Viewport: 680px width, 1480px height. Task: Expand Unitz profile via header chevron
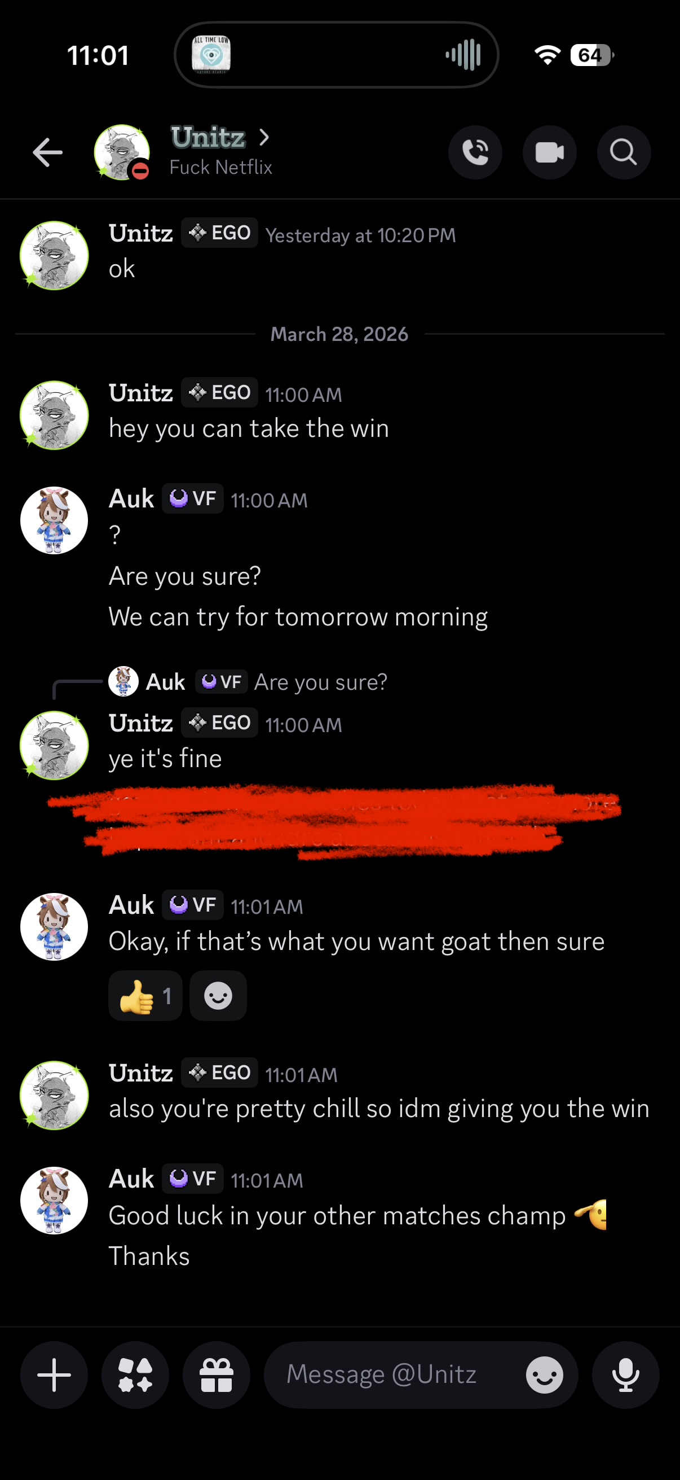click(x=264, y=137)
